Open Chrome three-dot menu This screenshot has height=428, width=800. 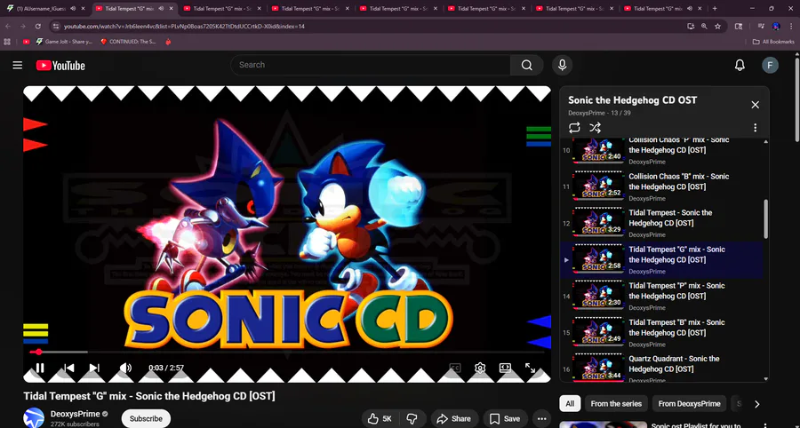pyautogui.click(x=791, y=26)
